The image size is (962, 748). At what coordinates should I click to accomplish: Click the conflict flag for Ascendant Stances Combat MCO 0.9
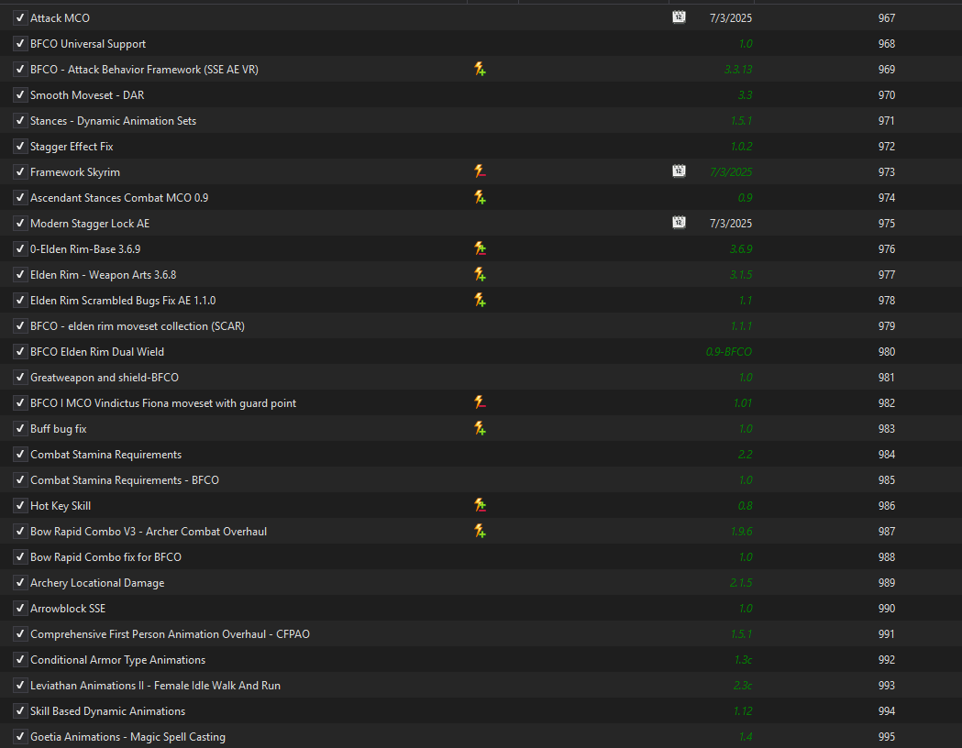point(480,197)
